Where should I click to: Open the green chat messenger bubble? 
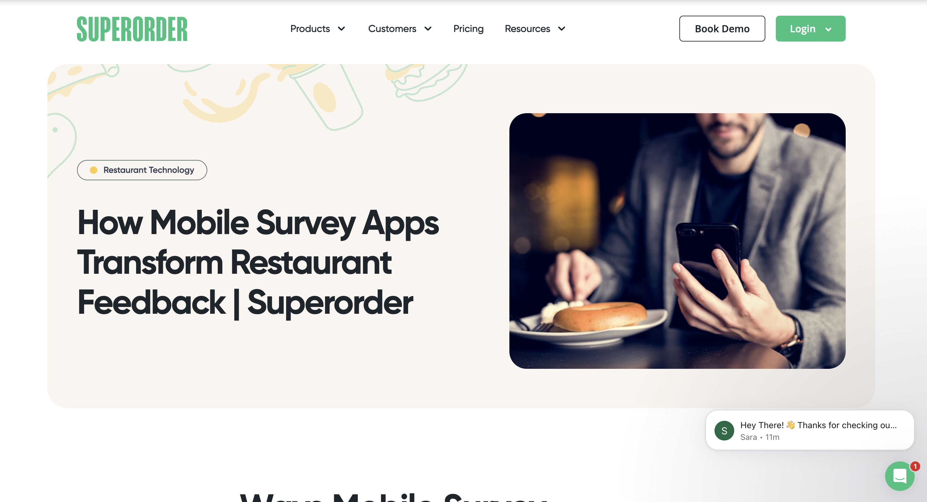click(900, 476)
